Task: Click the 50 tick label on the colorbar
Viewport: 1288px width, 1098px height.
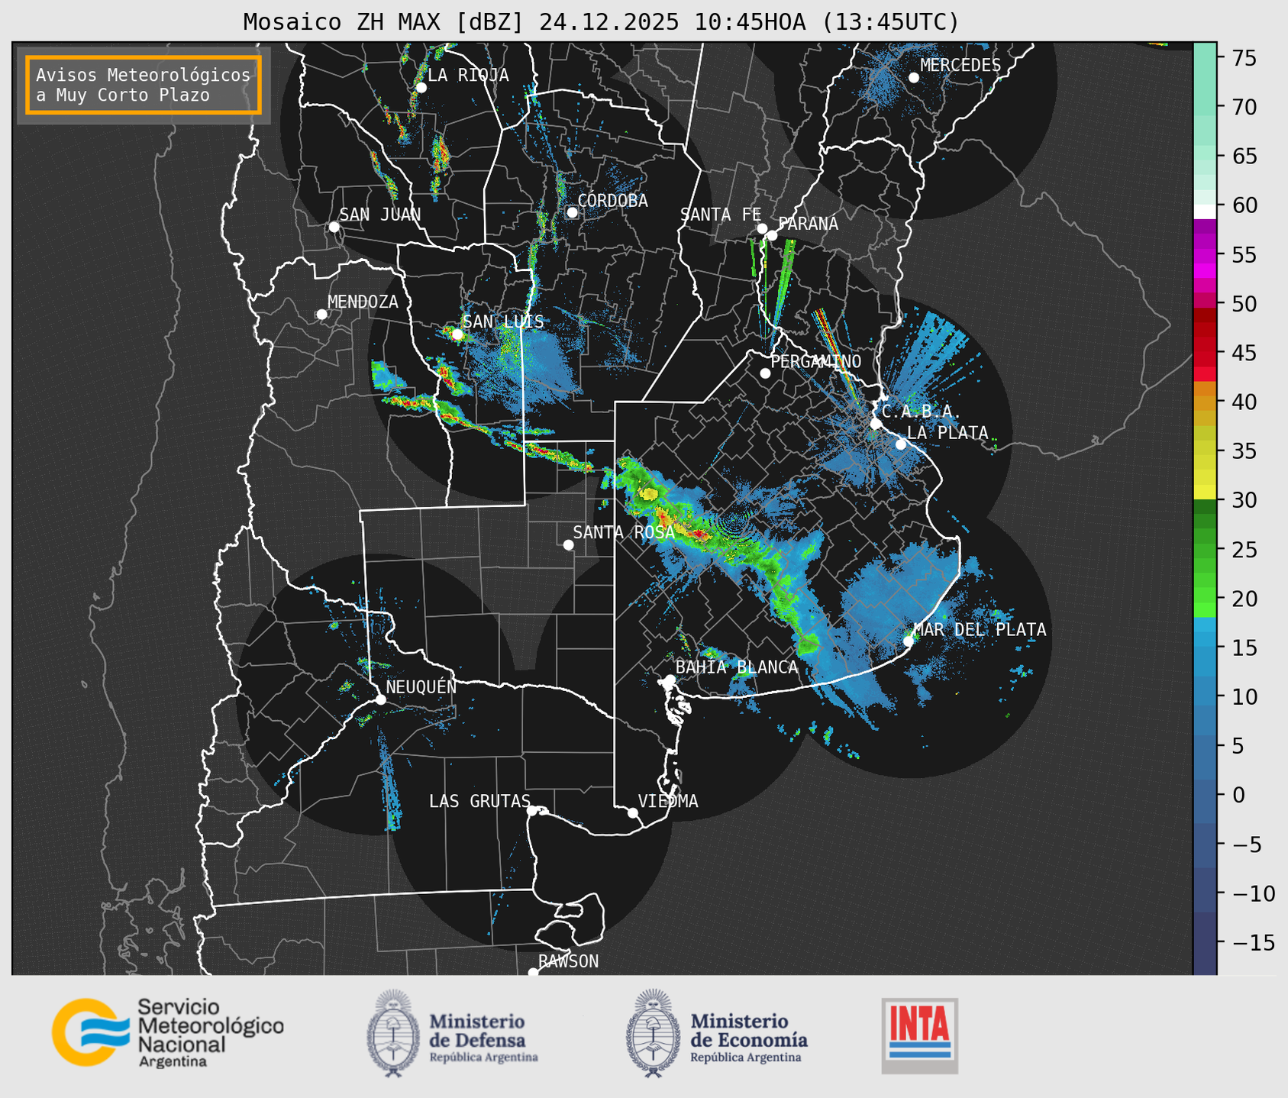Action: 1243,304
